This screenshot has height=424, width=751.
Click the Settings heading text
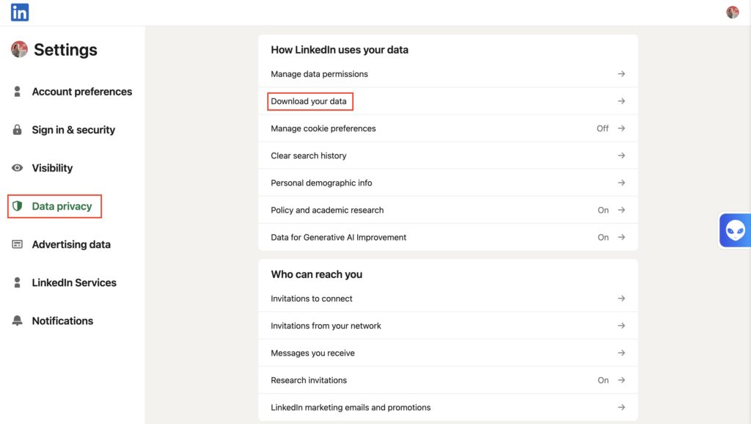click(65, 50)
